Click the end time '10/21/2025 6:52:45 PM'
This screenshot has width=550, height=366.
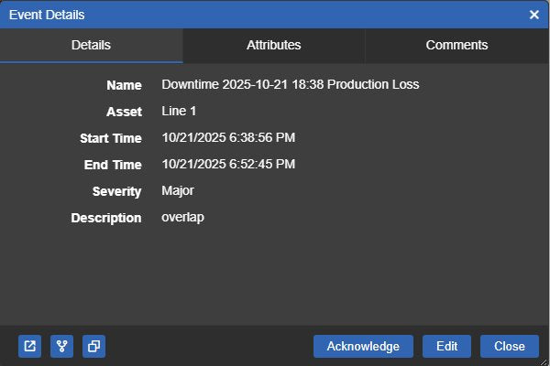coord(228,165)
